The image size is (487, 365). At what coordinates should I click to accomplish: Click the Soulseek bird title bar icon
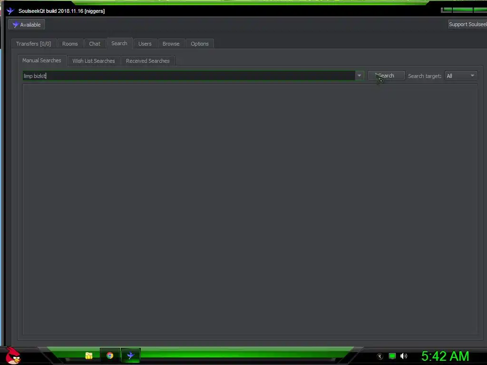pos(10,11)
